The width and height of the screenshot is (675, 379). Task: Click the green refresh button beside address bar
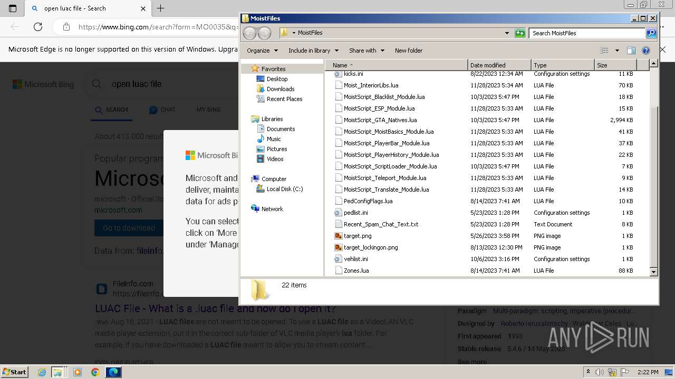(520, 33)
